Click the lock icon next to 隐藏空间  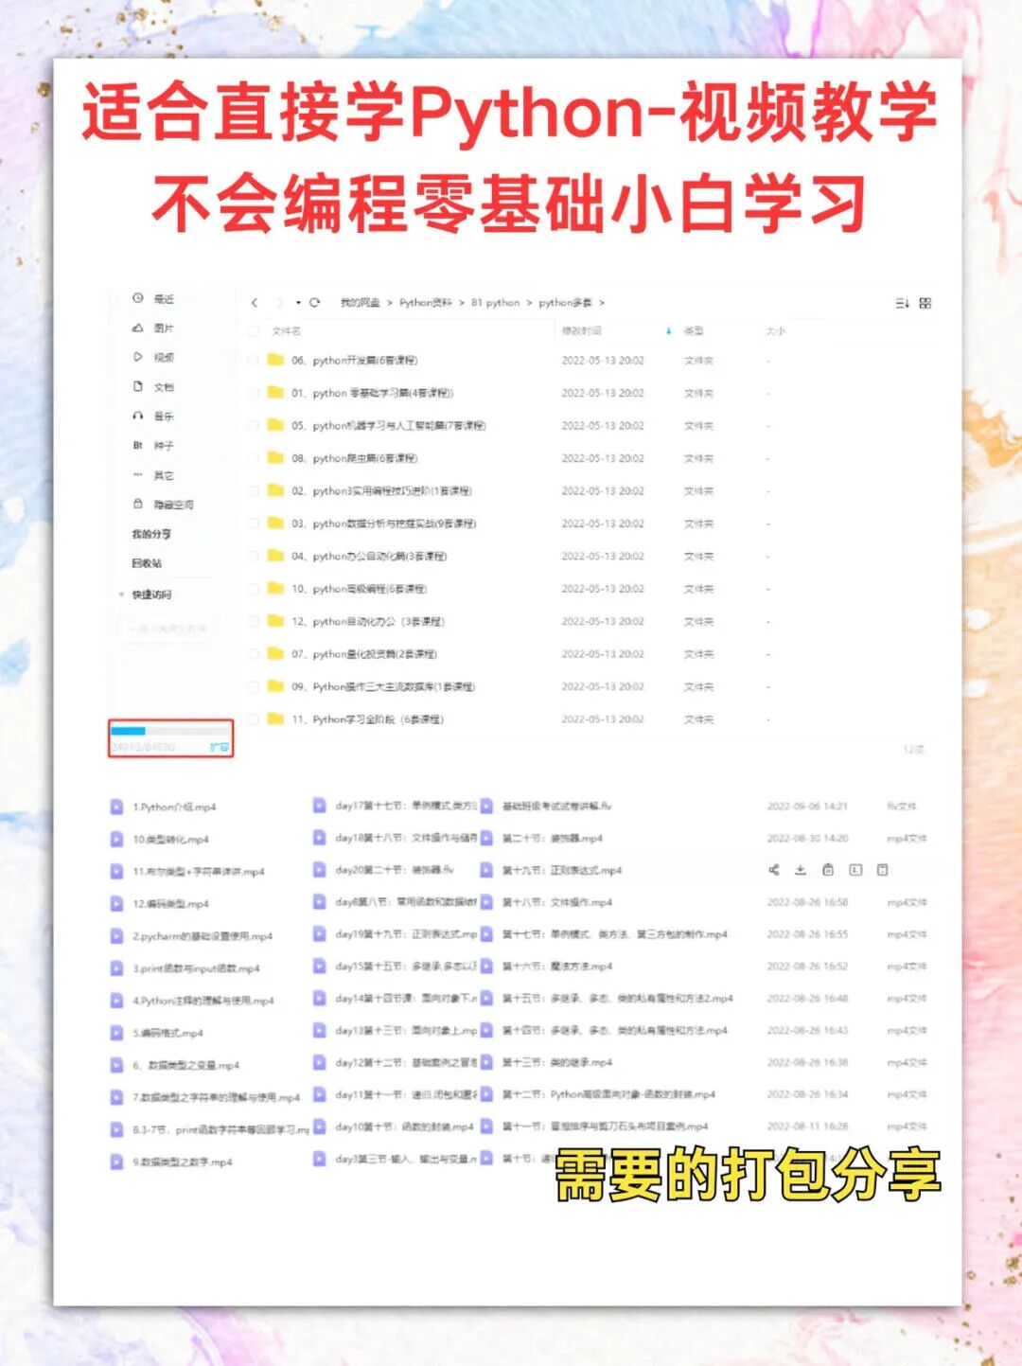coord(137,504)
